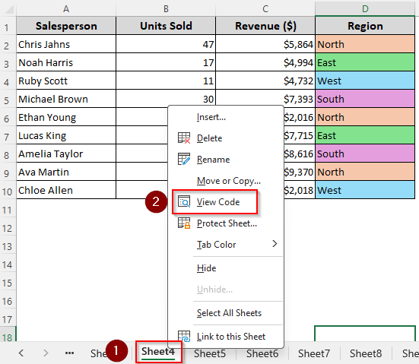Select column C header
The height and width of the screenshot is (364, 419).
pyautogui.click(x=265, y=8)
